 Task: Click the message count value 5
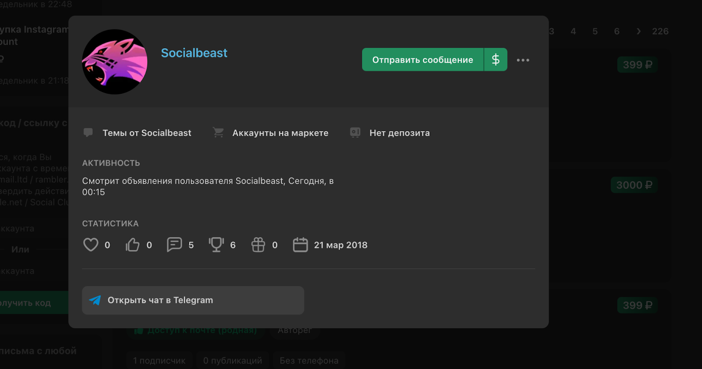(x=191, y=245)
